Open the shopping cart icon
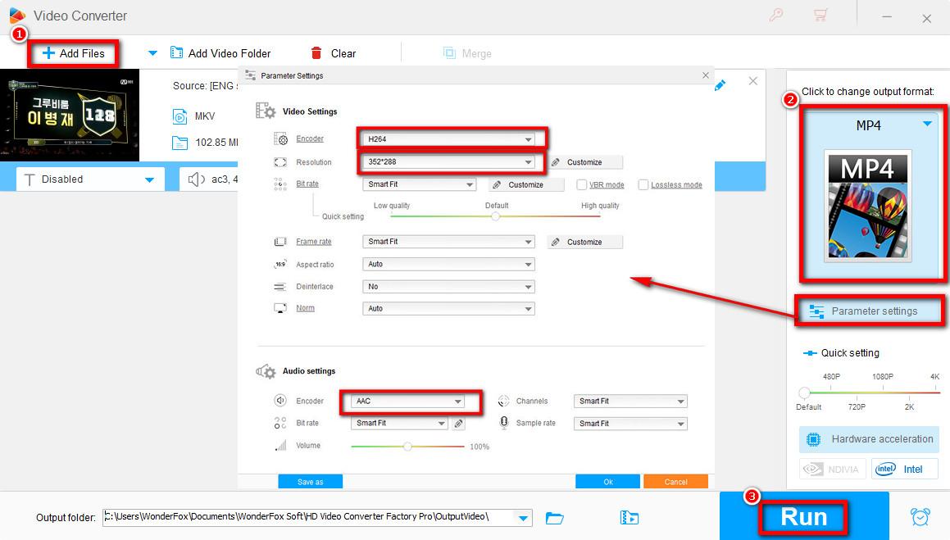Screen dimensions: 950x540 820,15
